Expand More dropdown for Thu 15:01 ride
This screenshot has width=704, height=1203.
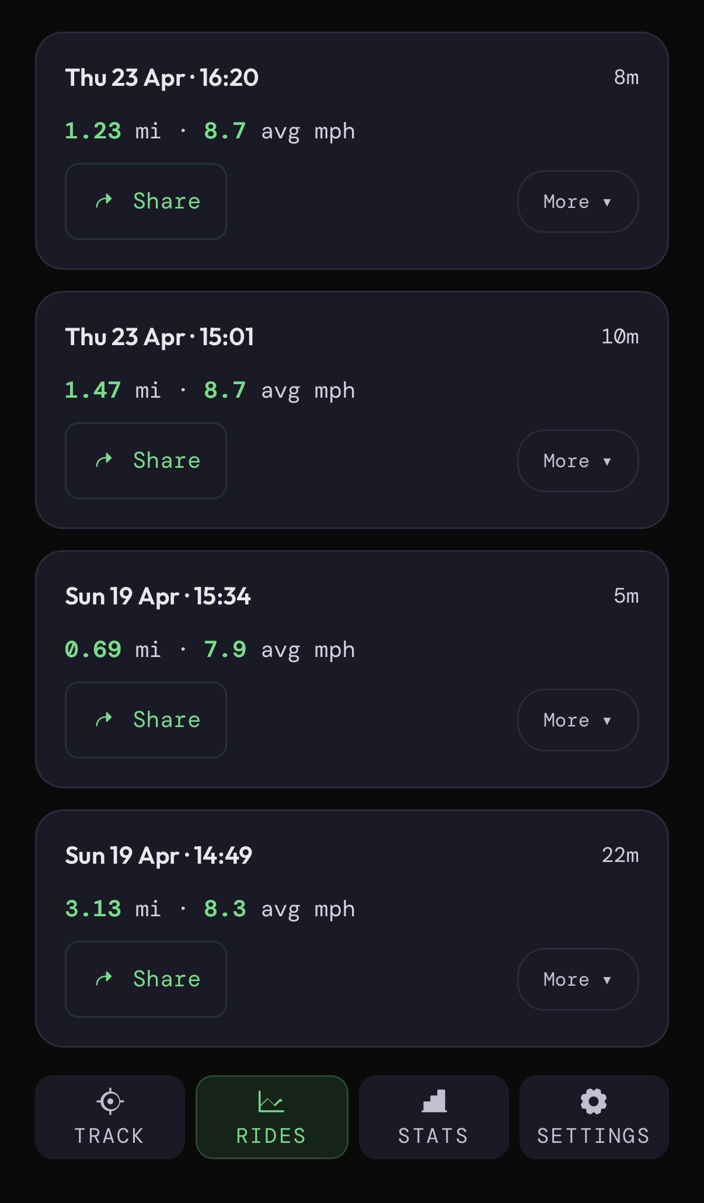click(577, 461)
